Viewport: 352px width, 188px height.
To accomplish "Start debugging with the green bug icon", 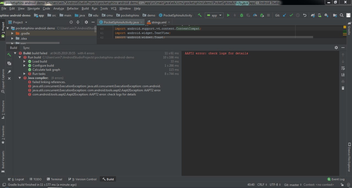I will [x=241, y=15].
